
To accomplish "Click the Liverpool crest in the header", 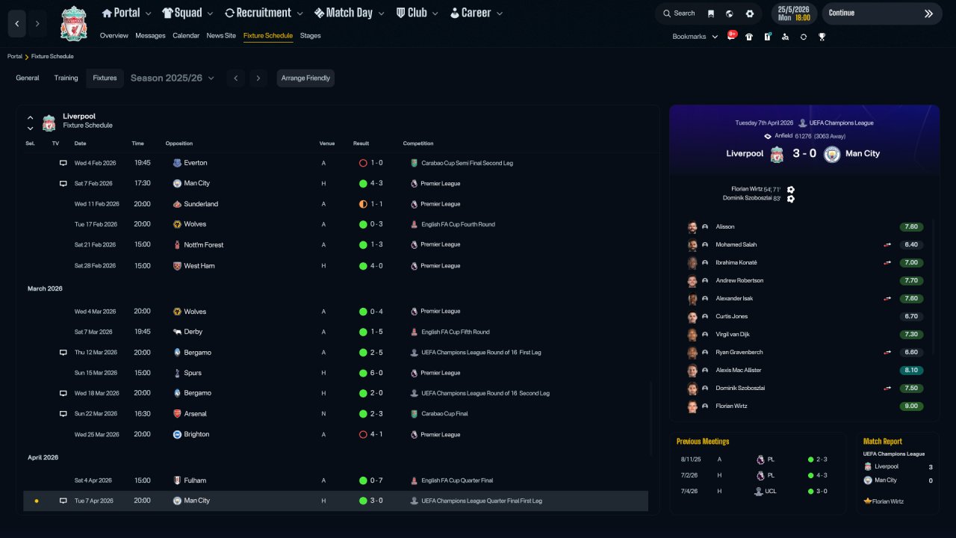I will click(x=74, y=24).
